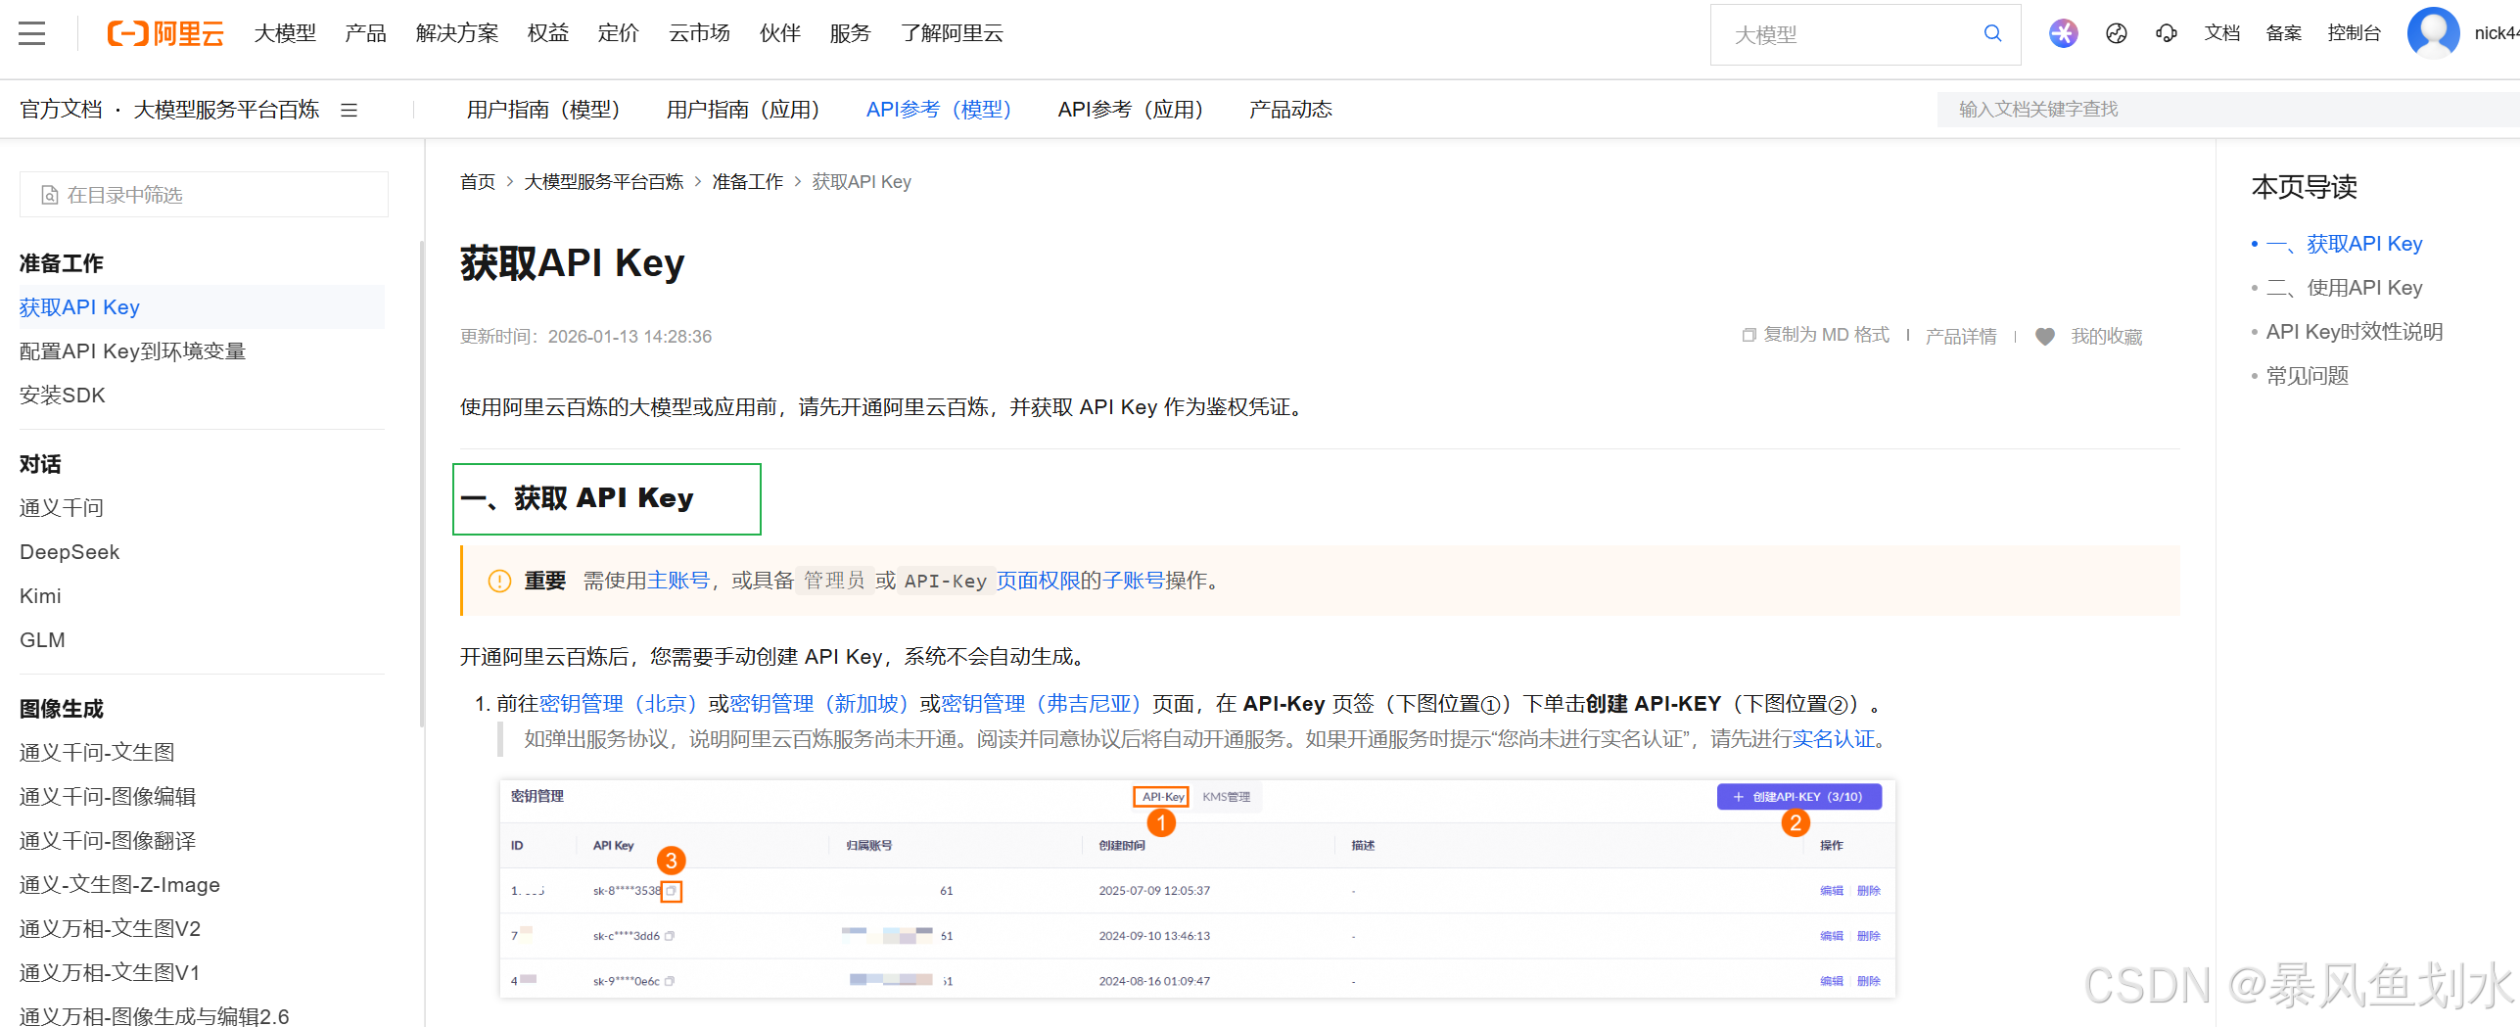The image size is (2520, 1027).
Task: Jump to 二、使用API Key in page guide
Action: pos(2344,288)
